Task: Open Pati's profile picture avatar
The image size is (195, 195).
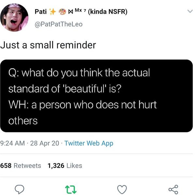Action: click(14, 18)
